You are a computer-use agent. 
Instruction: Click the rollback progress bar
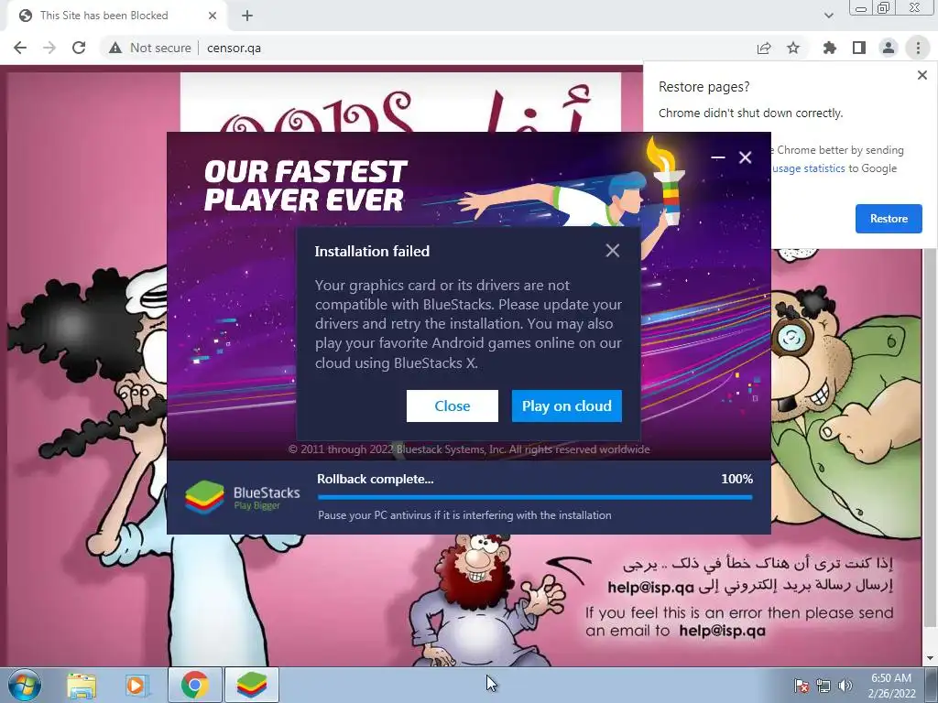(x=535, y=497)
